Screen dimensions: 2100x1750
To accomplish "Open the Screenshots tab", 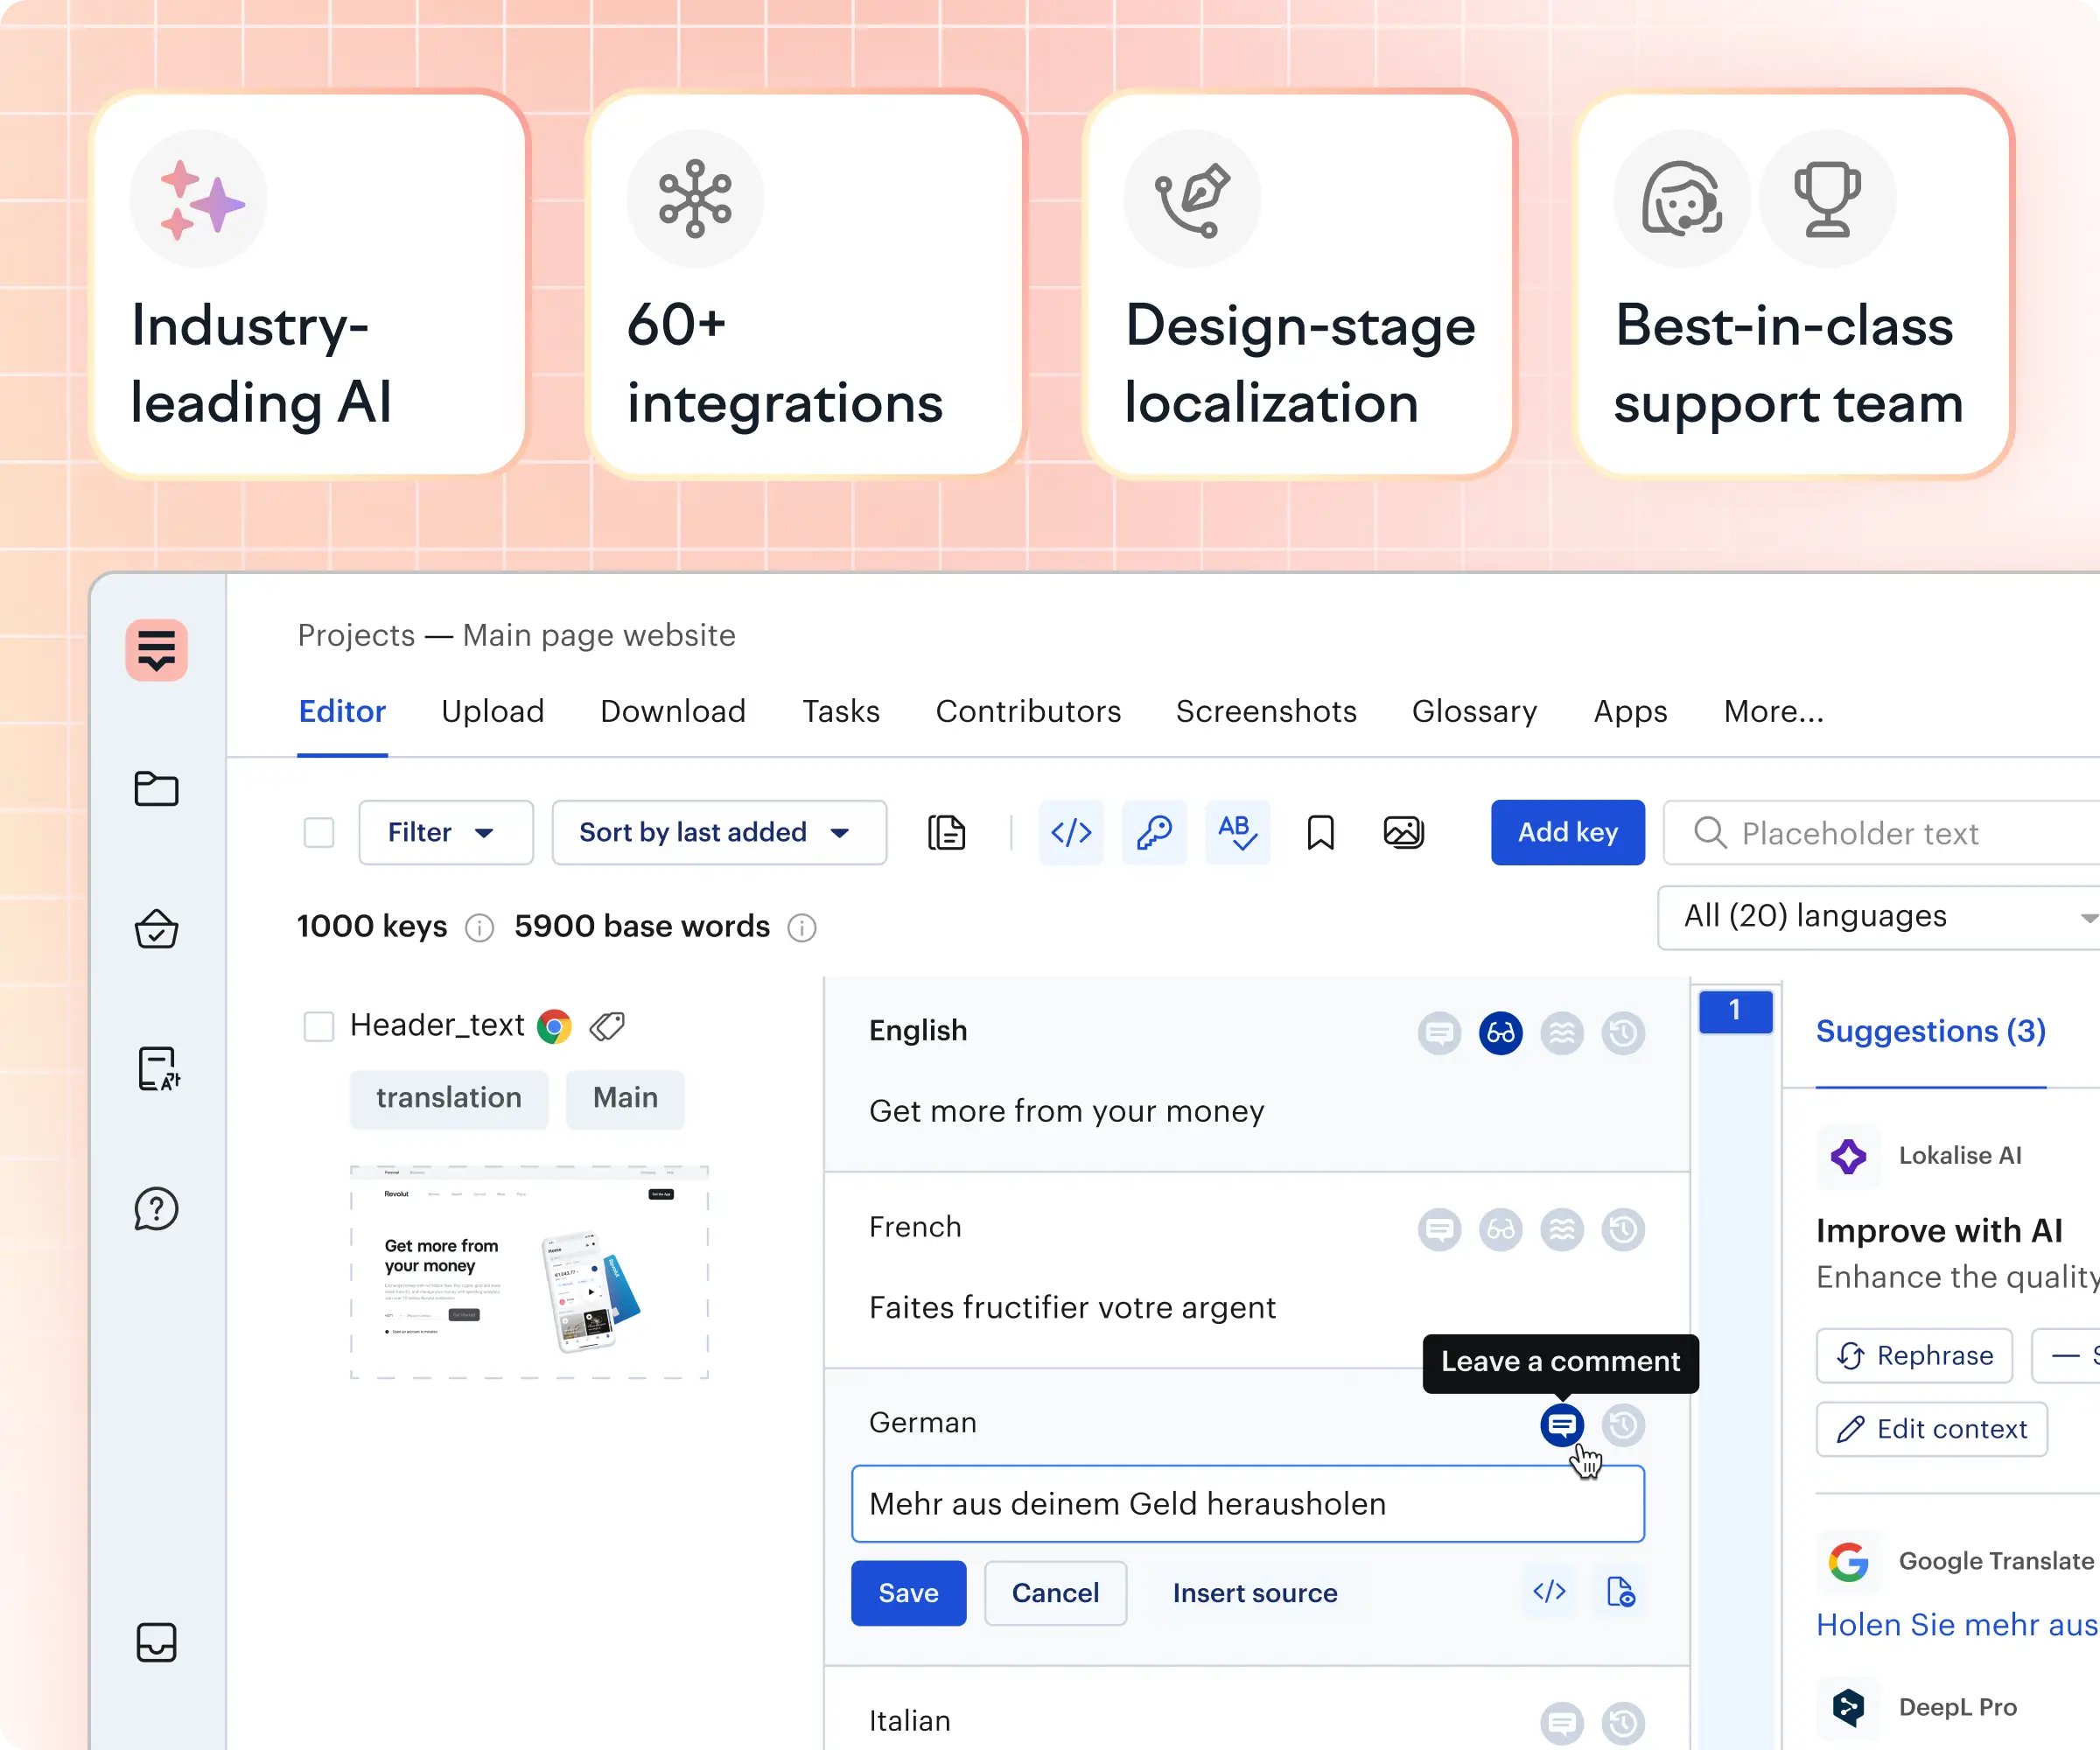I will click(1266, 711).
